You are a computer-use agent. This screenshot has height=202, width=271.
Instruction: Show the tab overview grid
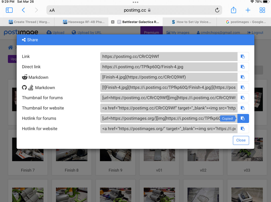point(262,10)
